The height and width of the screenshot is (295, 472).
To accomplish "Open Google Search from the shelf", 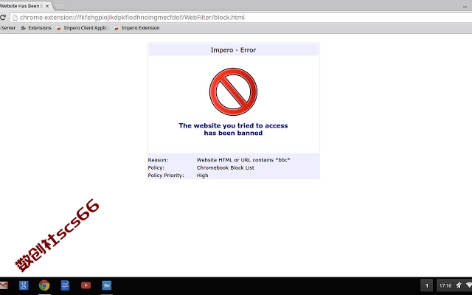I will (24, 285).
